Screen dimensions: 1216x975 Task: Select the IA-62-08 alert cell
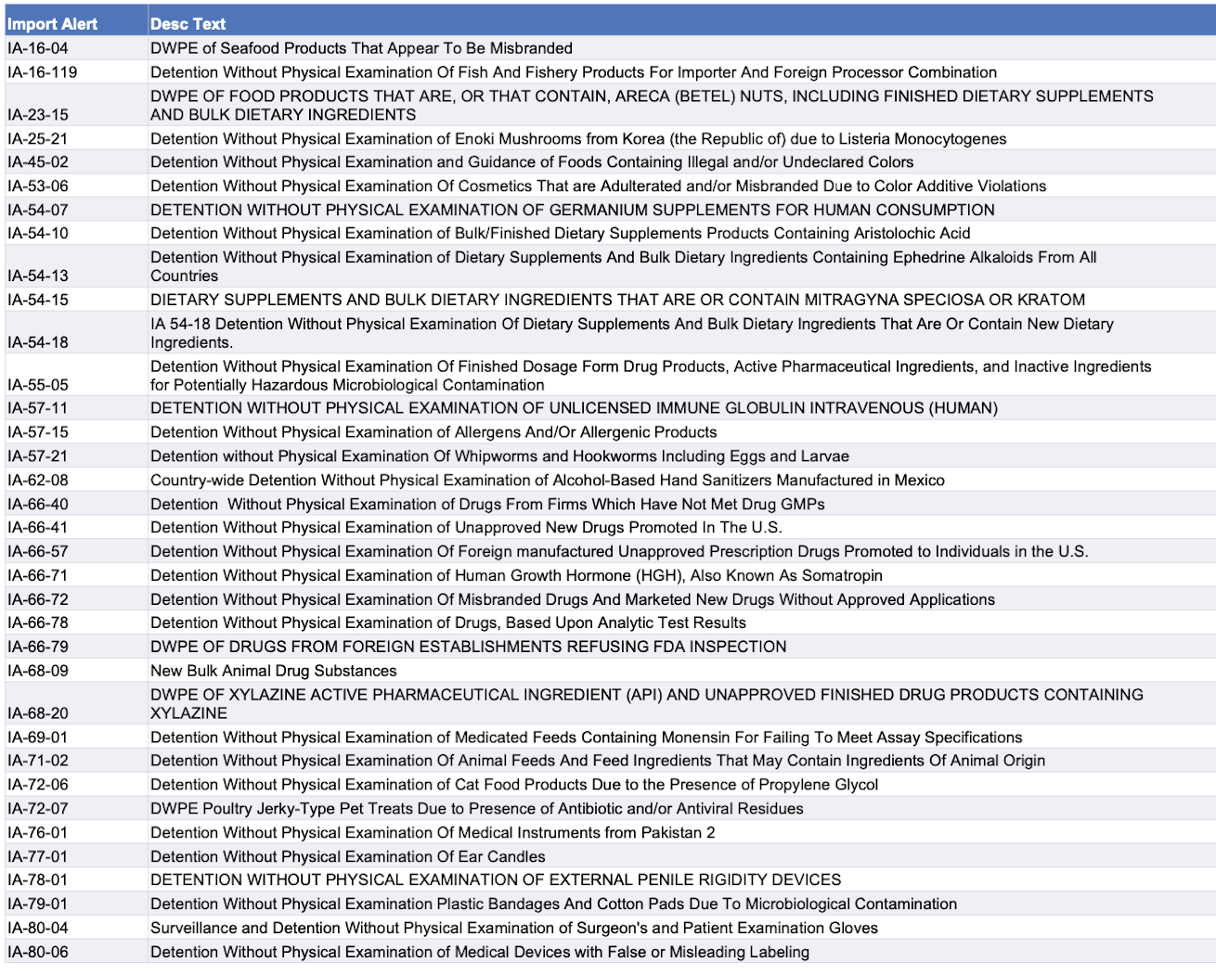coord(38,481)
